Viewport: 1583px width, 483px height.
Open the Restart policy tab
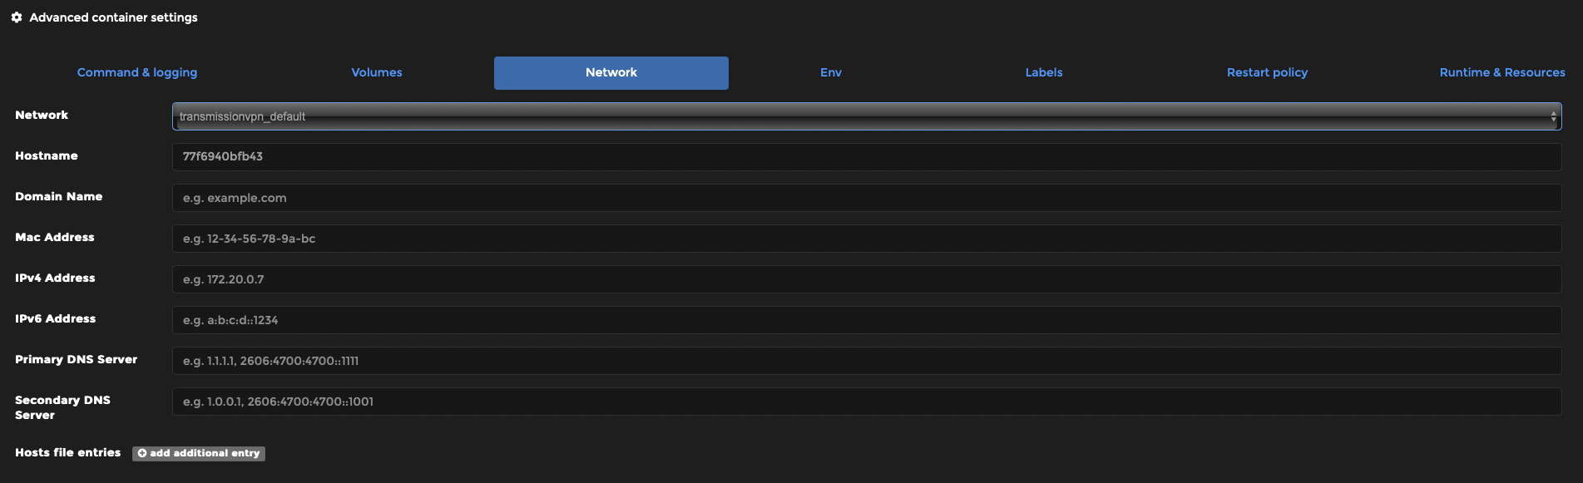1267,72
